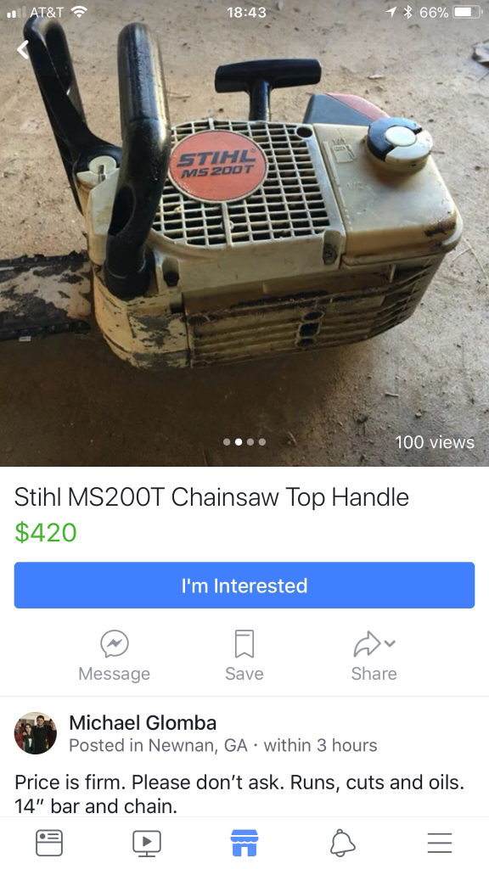Open Messenger via the Message icon
489x869 pixels.
point(115,644)
